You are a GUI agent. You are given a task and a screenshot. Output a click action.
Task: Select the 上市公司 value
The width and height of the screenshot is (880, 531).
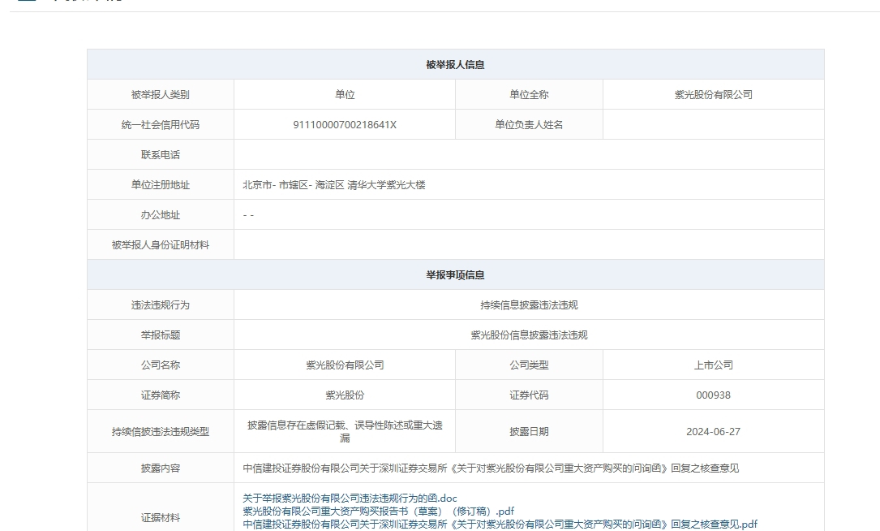tap(713, 365)
